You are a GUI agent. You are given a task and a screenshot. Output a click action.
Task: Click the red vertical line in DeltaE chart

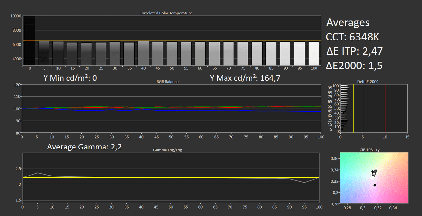click(385, 108)
